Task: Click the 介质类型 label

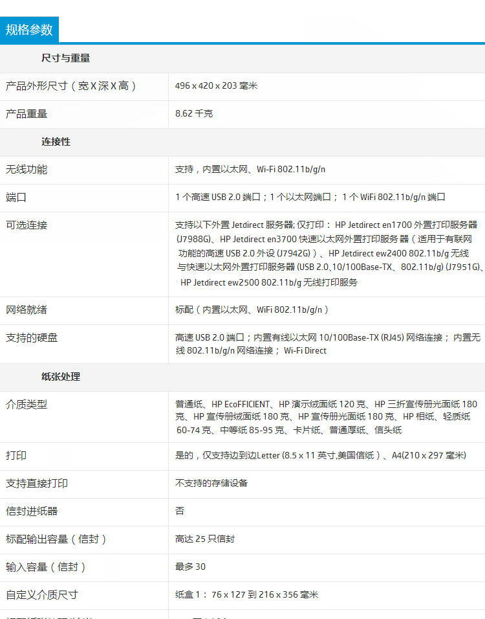Action: pos(27,405)
